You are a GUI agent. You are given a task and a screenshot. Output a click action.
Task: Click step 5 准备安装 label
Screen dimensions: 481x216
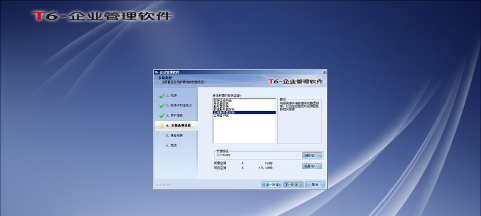tap(174, 135)
